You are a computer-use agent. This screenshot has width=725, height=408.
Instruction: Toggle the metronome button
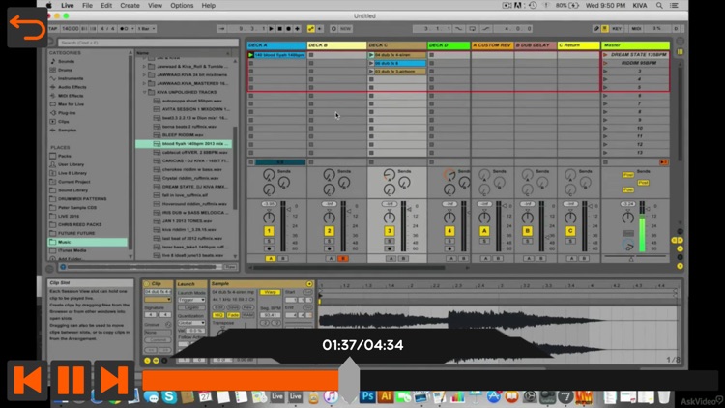tap(124, 29)
